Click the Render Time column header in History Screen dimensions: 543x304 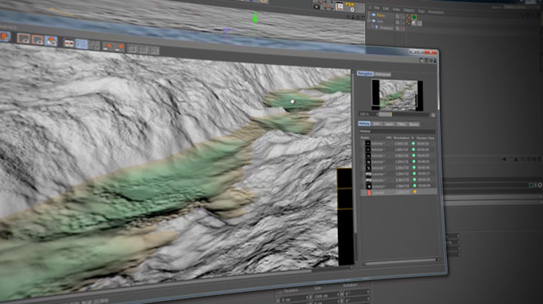(x=425, y=138)
